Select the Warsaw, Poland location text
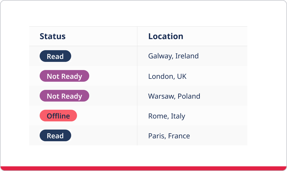 (174, 96)
